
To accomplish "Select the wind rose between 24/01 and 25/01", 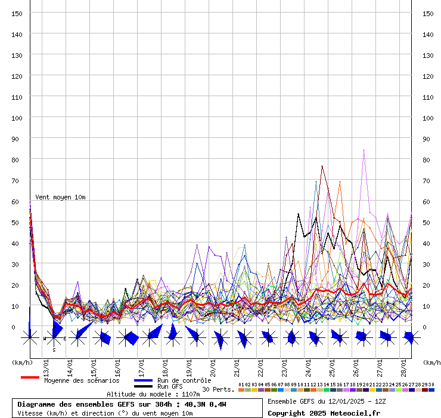I will pos(315,338).
